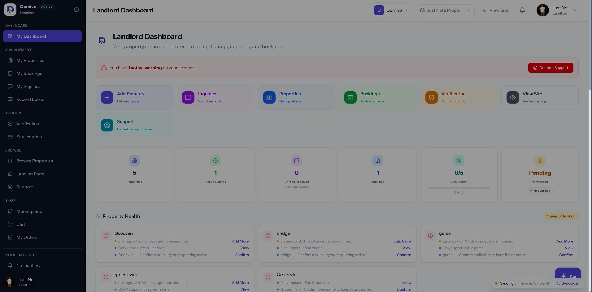This screenshot has height=292, width=592.
Task: Click the Goodwin property alert icon
Action: pyautogui.click(x=106, y=236)
